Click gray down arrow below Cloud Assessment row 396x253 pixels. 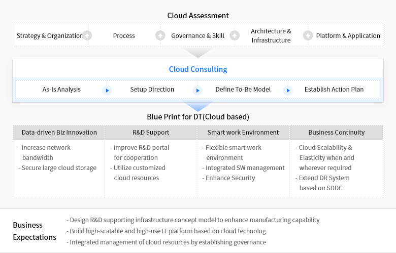[197, 52]
